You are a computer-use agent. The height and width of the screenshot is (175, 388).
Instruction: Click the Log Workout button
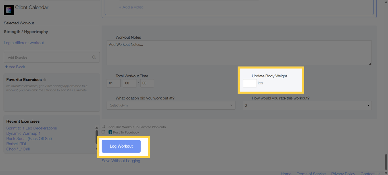pyautogui.click(x=121, y=146)
